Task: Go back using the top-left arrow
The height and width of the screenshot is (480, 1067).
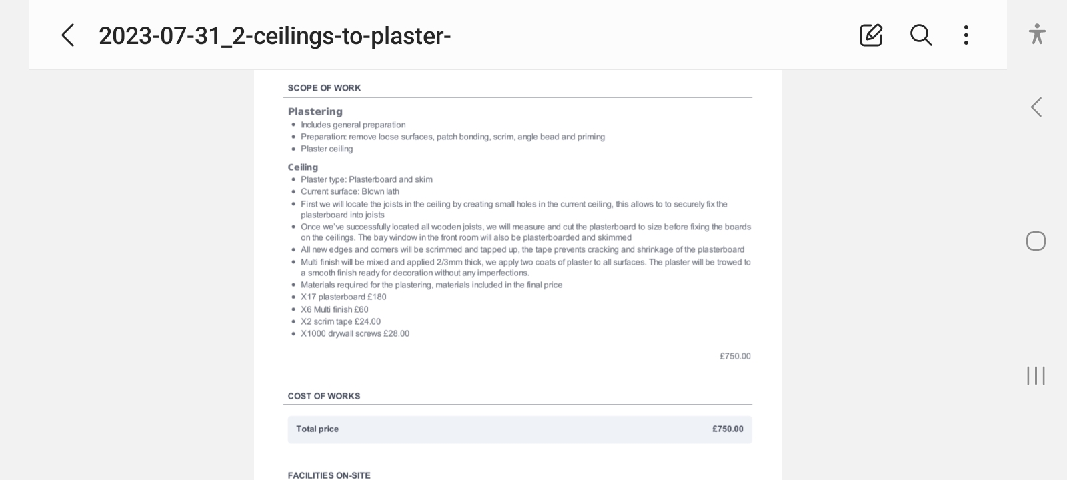Action: point(68,35)
